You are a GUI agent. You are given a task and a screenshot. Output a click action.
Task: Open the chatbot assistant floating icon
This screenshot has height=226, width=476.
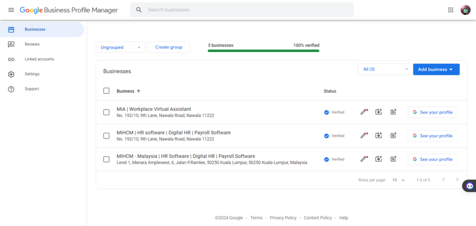pyautogui.click(x=469, y=186)
